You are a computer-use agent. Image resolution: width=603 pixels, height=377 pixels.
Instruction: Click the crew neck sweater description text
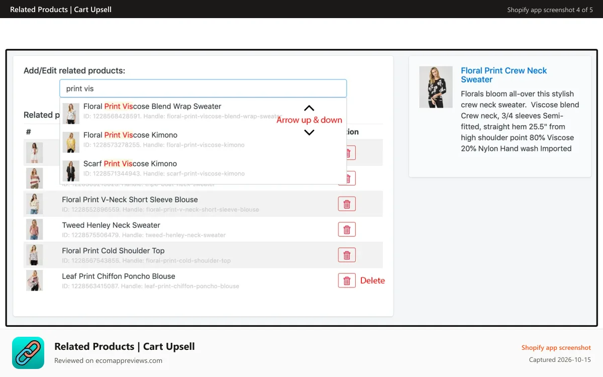pos(520,121)
